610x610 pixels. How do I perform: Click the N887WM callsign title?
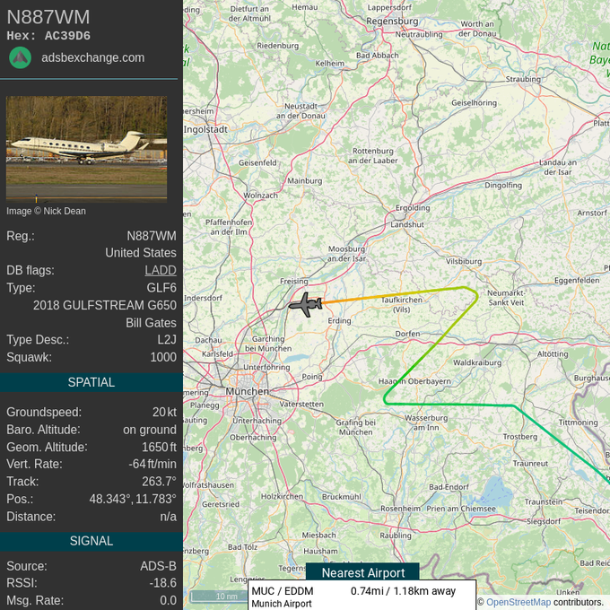click(48, 17)
